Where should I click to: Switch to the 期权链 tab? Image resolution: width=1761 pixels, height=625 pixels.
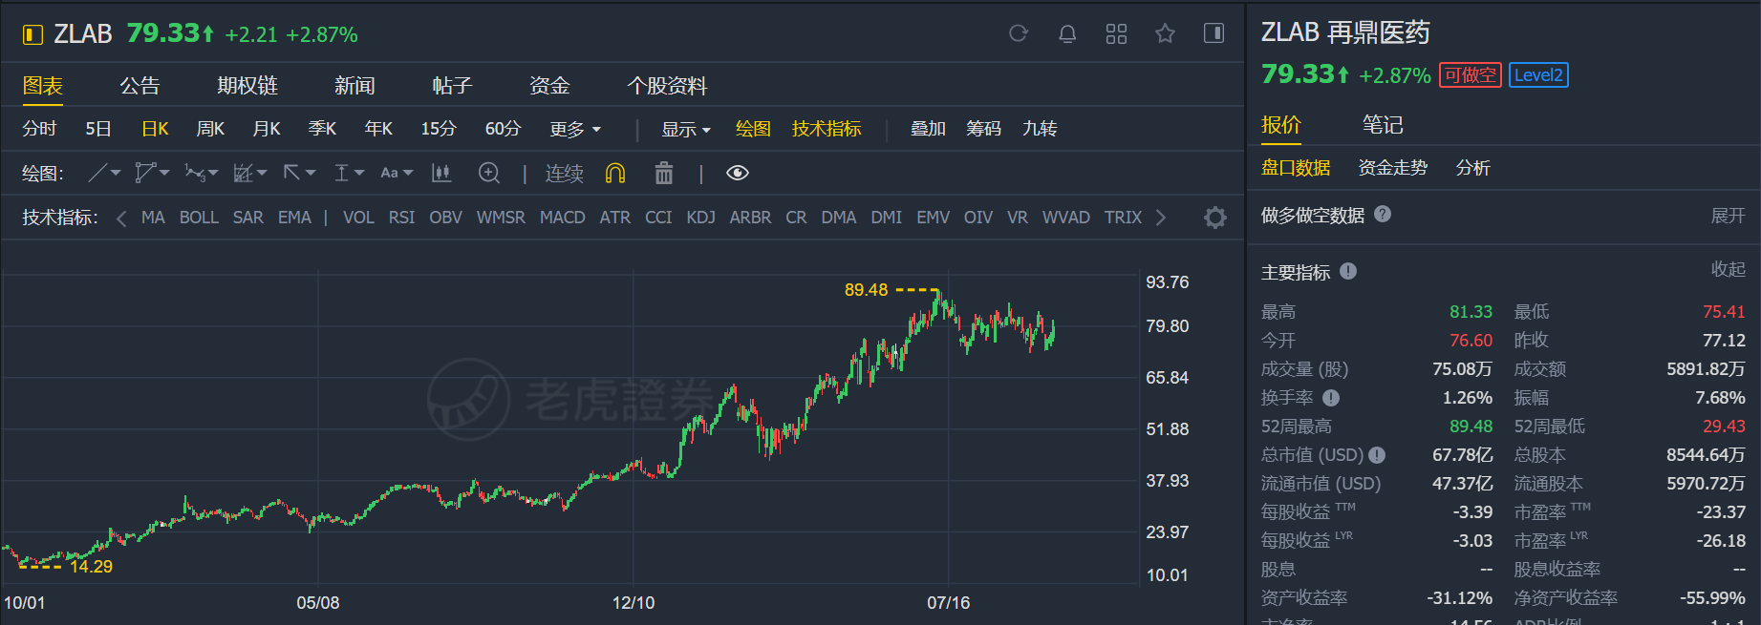[247, 86]
